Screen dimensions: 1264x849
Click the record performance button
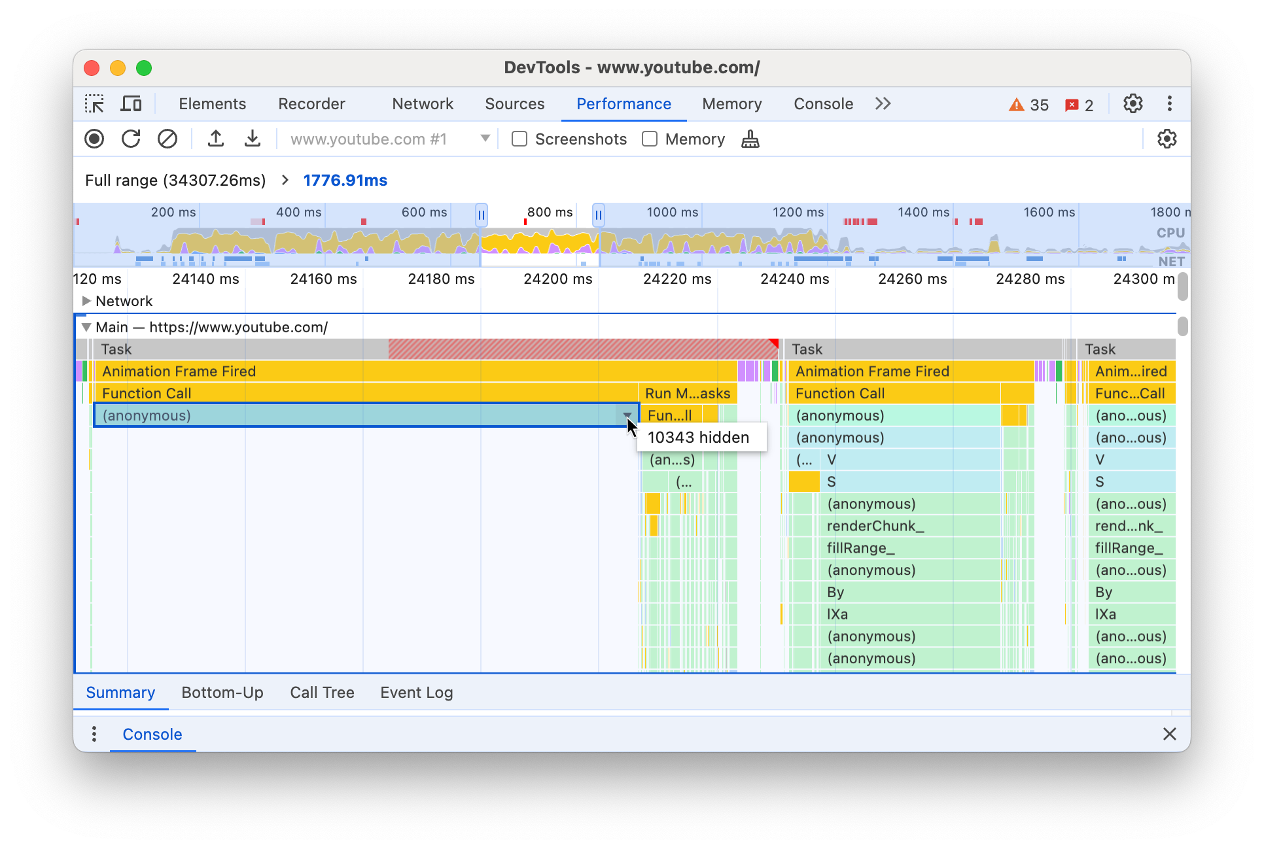pyautogui.click(x=95, y=139)
